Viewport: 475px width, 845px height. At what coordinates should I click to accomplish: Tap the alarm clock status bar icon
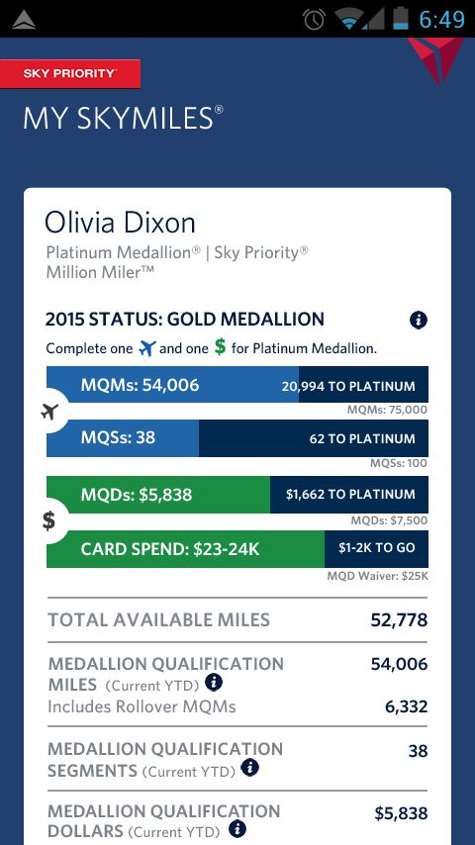[x=315, y=20]
